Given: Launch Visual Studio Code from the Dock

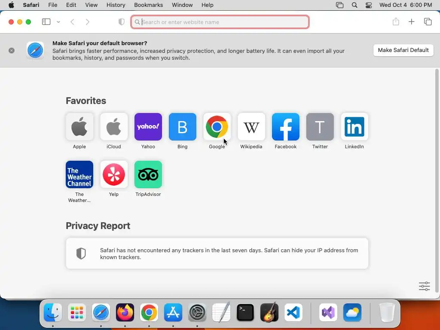Looking at the screenshot, I should point(293,312).
